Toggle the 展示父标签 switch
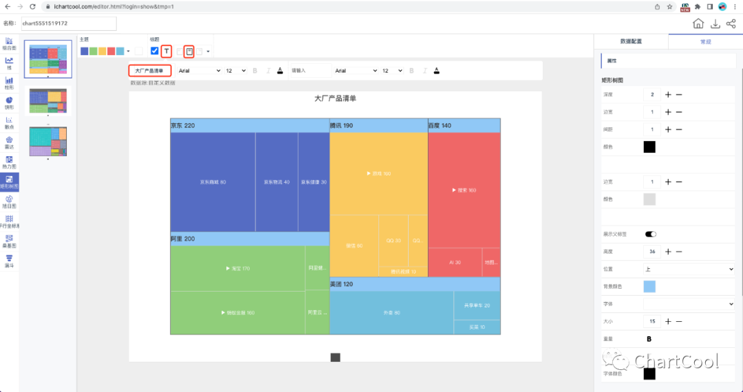 [x=651, y=234]
